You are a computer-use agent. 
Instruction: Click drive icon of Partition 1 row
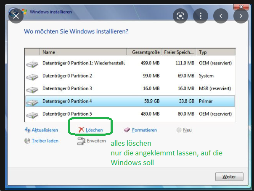[x=32, y=64]
